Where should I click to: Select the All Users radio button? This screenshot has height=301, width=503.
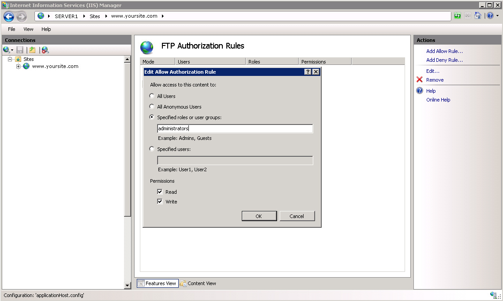152,96
